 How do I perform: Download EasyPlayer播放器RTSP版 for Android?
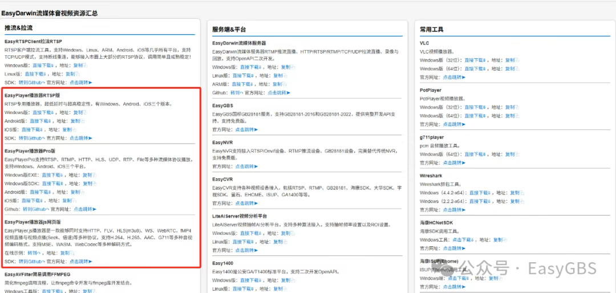(x=41, y=121)
